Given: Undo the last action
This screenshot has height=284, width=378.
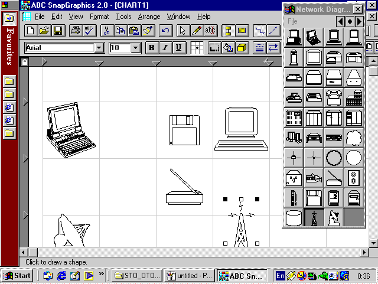Looking at the screenshot, I should tap(165, 31).
